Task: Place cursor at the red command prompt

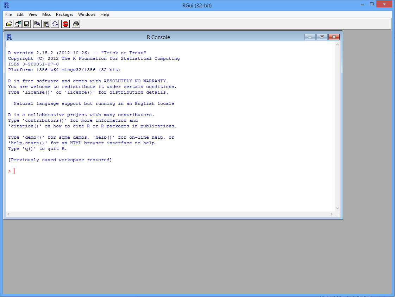Action: (x=14, y=171)
